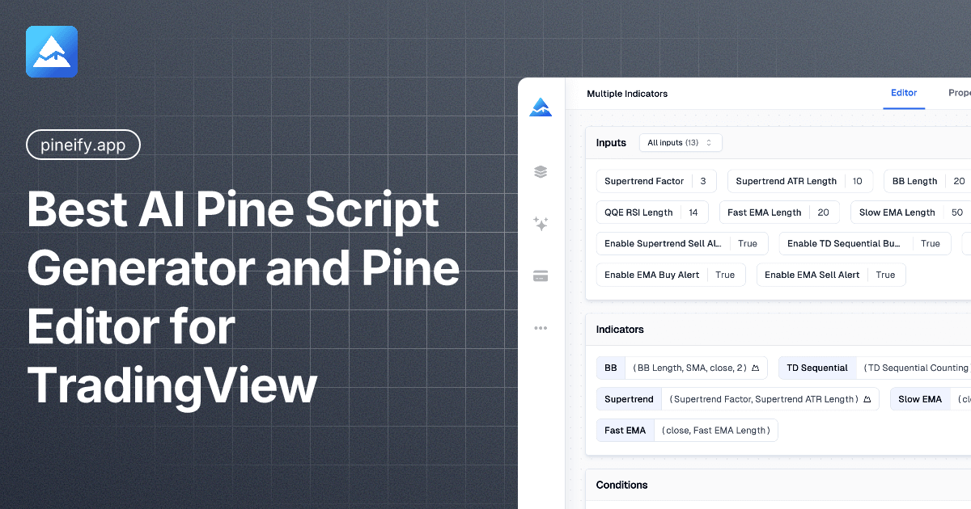Click the Conditions section heading

pos(621,485)
